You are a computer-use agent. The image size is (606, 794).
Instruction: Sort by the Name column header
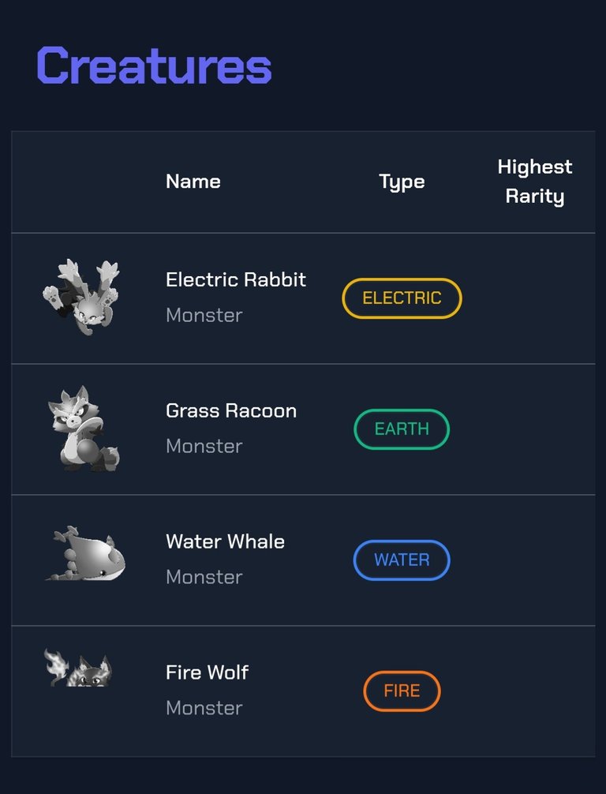(193, 182)
